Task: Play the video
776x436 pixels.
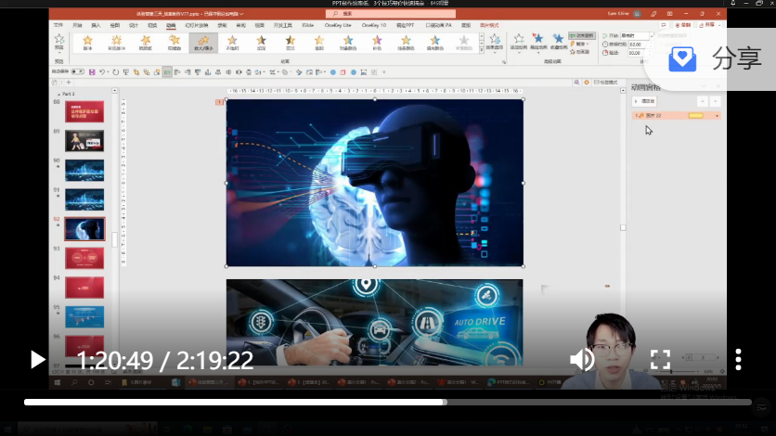Action: 37,359
